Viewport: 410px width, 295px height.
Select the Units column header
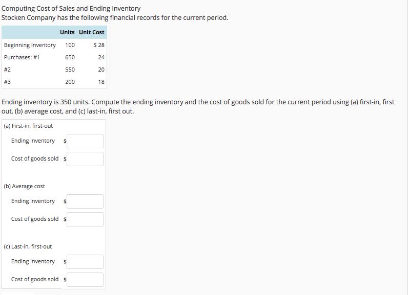(x=67, y=32)
